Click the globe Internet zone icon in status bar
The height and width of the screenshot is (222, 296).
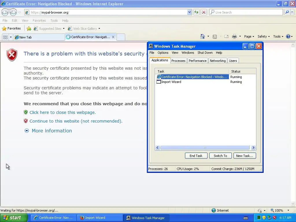pyautogui.click(x=214, y=210)
